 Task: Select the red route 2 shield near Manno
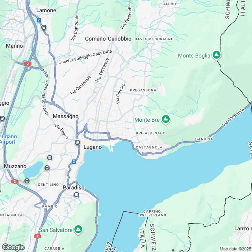pyautogui.click(x=28, y=64)
